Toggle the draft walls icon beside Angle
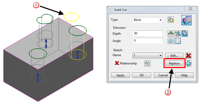 178,41
